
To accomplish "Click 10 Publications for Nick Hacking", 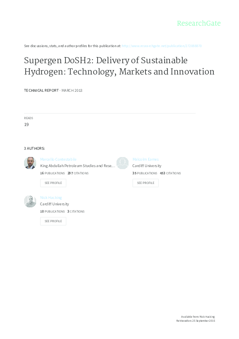I will click(52, 211).
